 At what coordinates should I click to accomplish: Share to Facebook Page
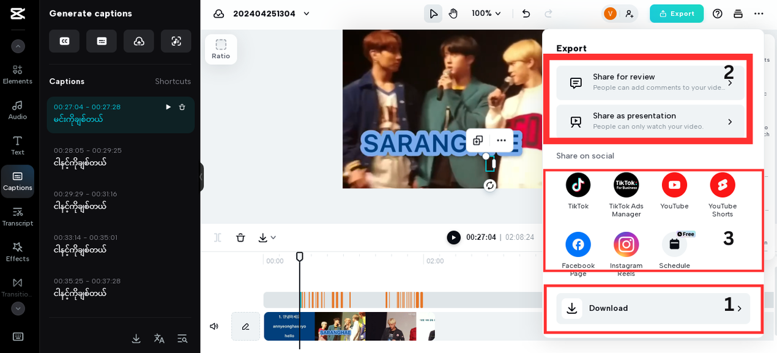(578, 255)
